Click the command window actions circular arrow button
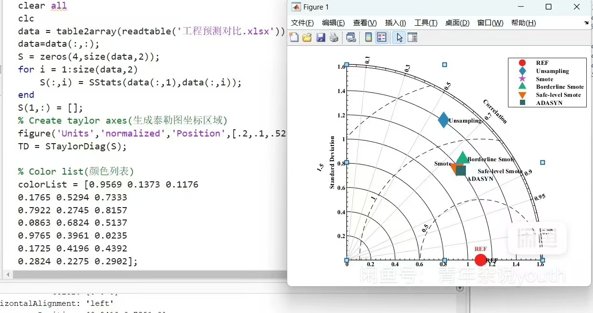Image resolution: width=593 pixels, height=313 pixels. pyautogui.click(x=460, y=288)
